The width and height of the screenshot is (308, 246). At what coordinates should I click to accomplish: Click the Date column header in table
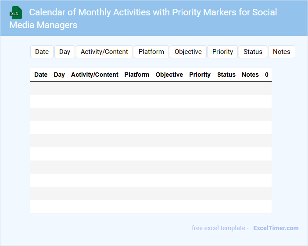coord(41,75)
